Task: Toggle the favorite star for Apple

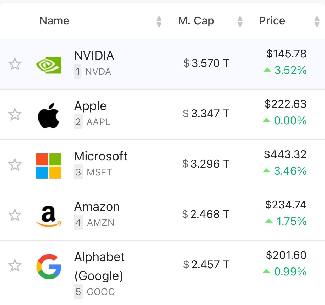Action: [x=15, y=115]
